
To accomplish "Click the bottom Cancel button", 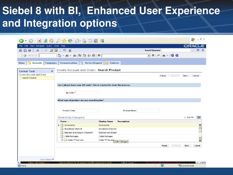I will (x=197, y=146).
